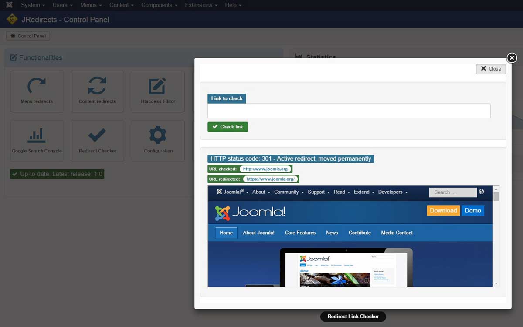Open the Configuration gear tile

tap(158, 141)
